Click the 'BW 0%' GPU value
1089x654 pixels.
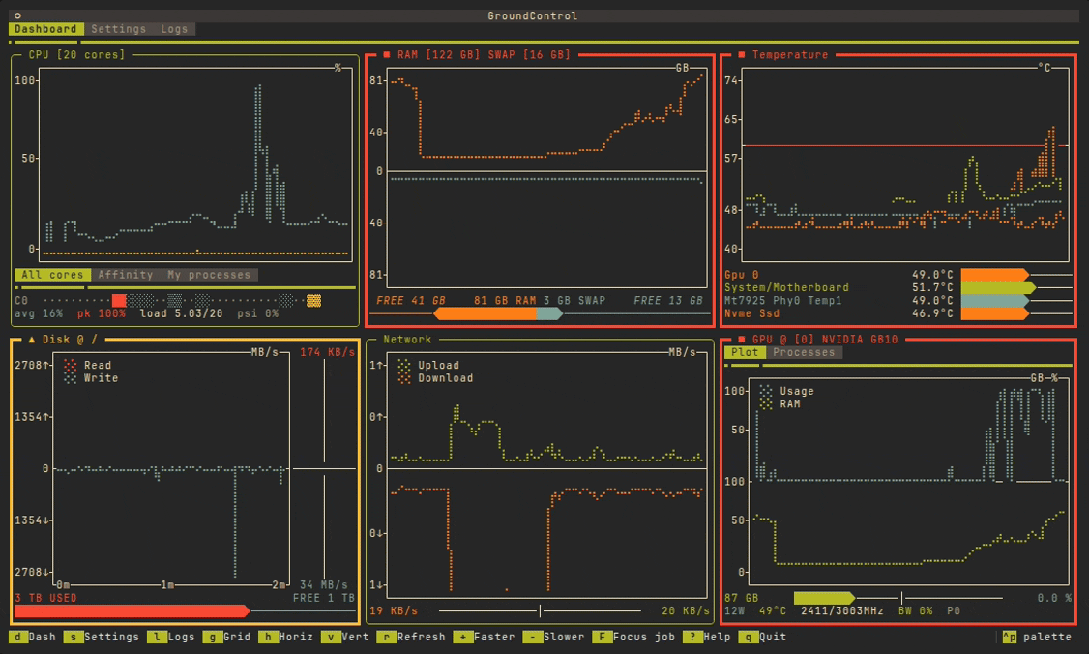[915, 610]
